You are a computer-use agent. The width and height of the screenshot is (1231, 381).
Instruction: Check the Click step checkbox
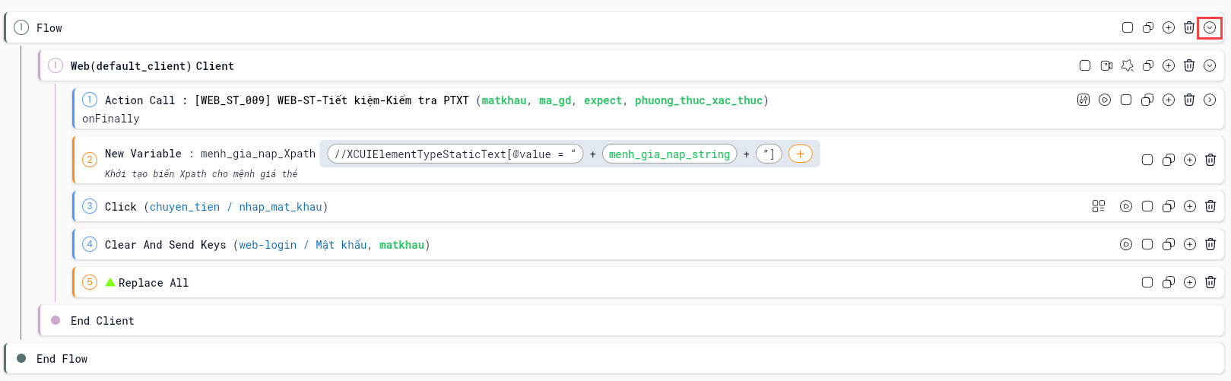(1147, 206)
